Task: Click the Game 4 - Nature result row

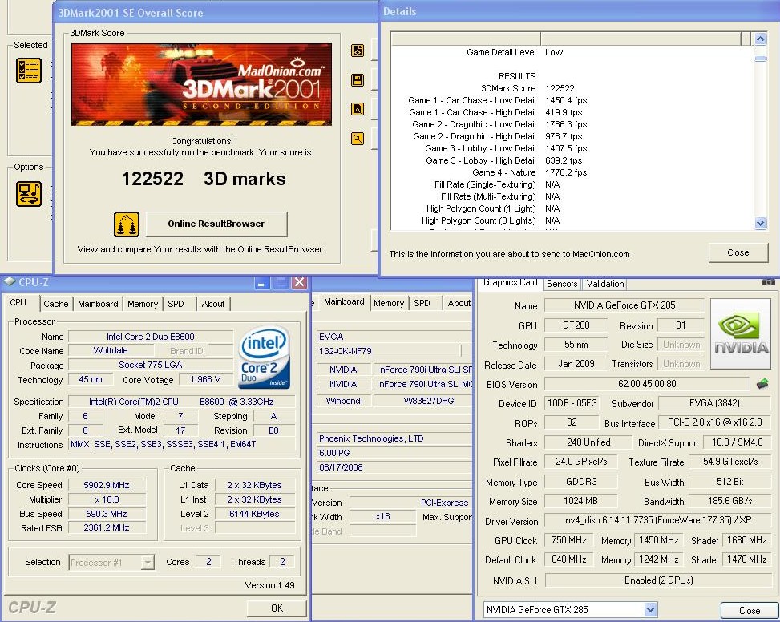Action: click(529, 172)
